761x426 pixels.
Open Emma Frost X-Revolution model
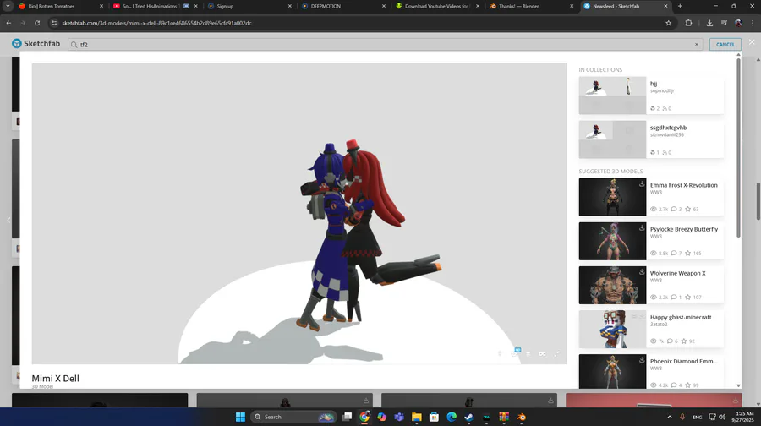tap(683, 185)
